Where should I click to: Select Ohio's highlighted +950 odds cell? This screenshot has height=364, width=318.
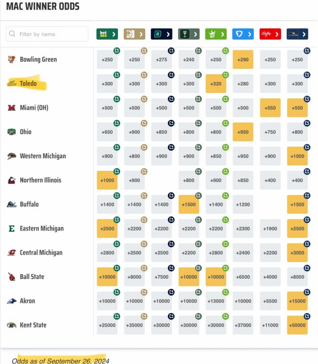point(243,132)
